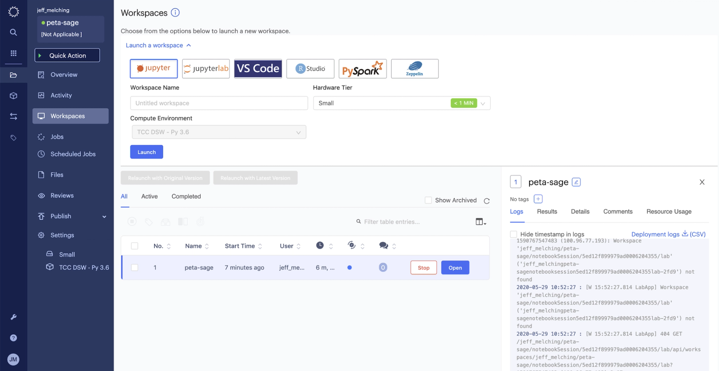The image size is (719, 371).
Task: Open the cube icon in left rail
Action: point(13,96)
